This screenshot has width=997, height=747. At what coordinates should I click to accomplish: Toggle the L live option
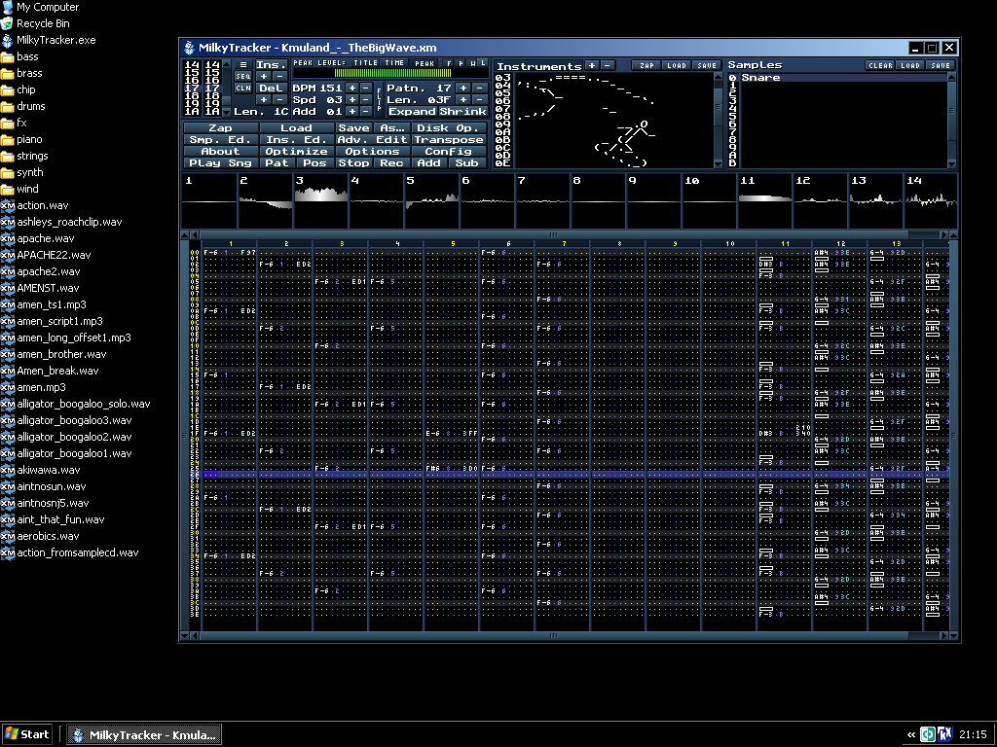483,63
